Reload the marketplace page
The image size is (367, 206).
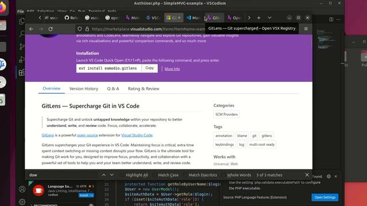(50, 29)
